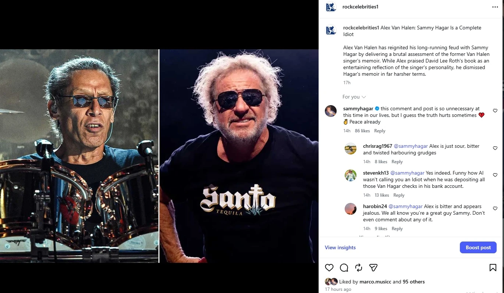Like stevenkh13's comment with the heart icon

[x=495, y=175]
